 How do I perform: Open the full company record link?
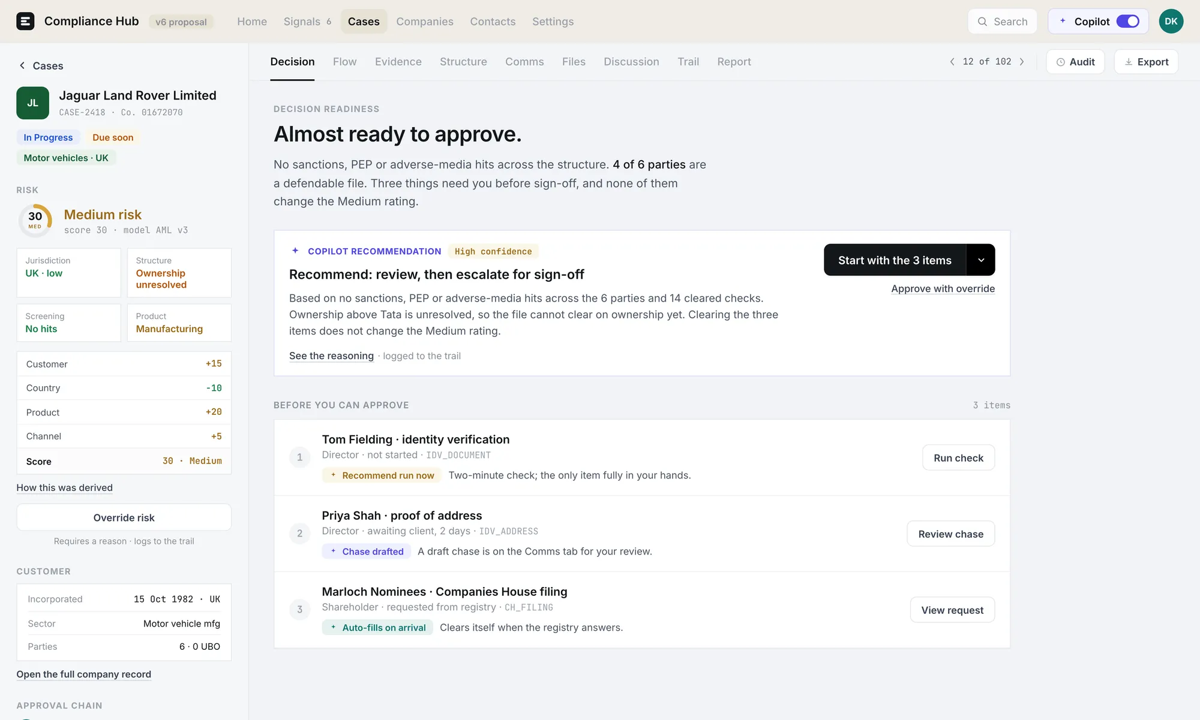(83, 674)
